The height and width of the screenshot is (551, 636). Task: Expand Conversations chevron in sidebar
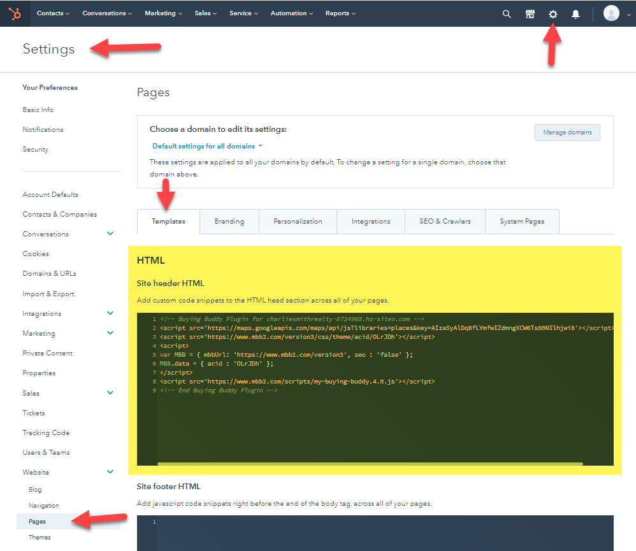110,234
